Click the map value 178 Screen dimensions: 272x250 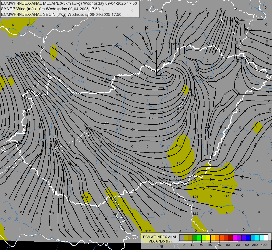click(x=179, y=163)
